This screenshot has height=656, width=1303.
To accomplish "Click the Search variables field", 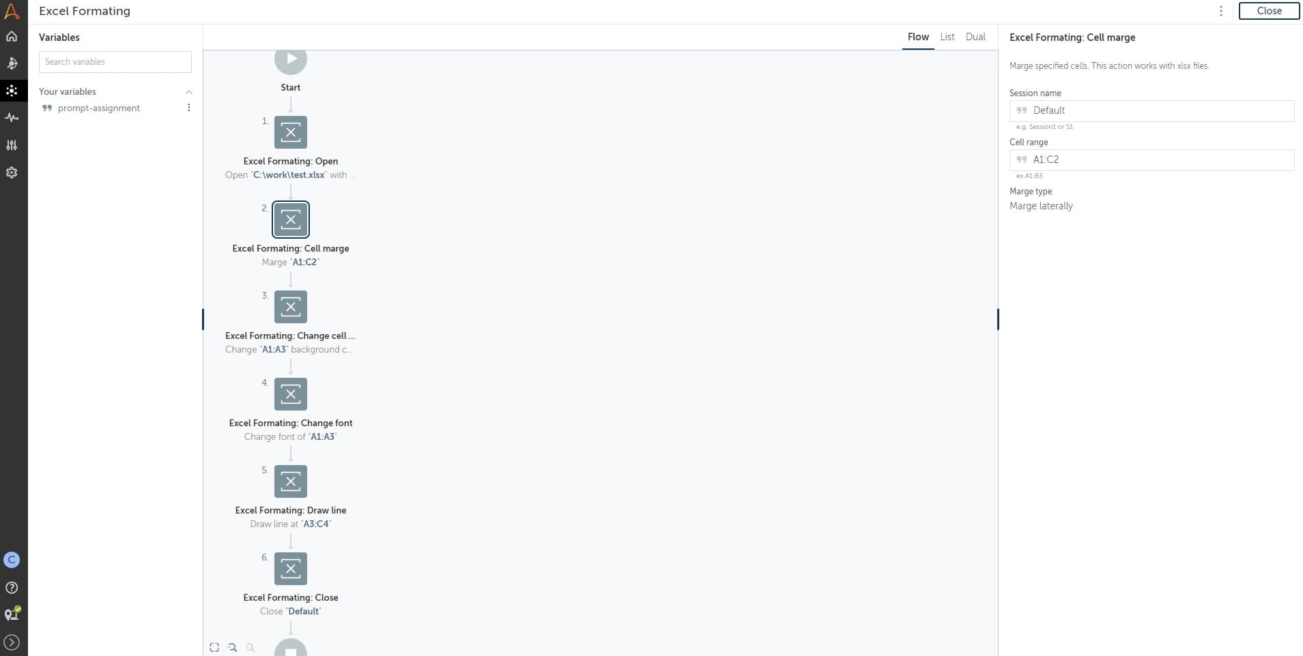I will [x=115, y=62].
